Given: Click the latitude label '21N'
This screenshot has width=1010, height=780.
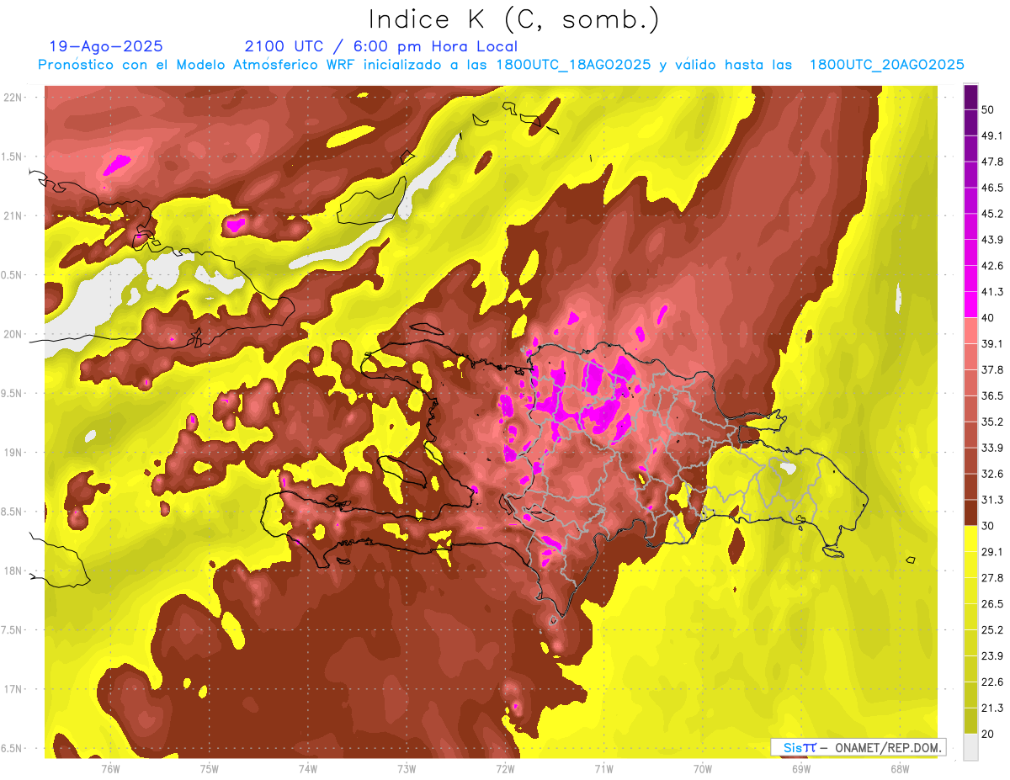Looking at the screenshot, I should click(13, 216).
